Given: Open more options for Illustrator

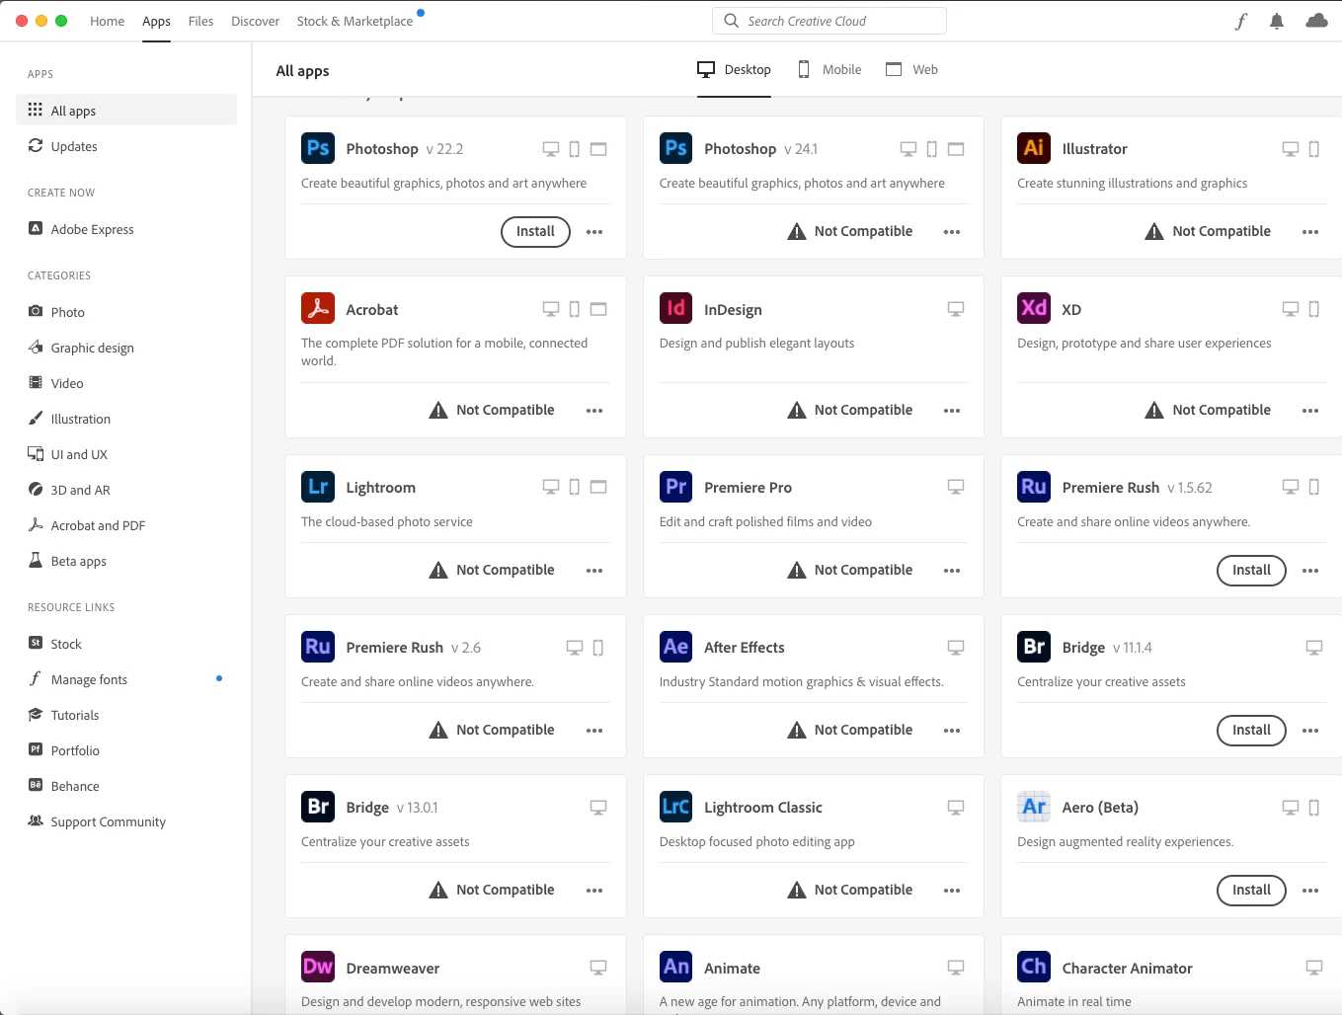Looking at the screenshot, I should (x=1310, y=232).
